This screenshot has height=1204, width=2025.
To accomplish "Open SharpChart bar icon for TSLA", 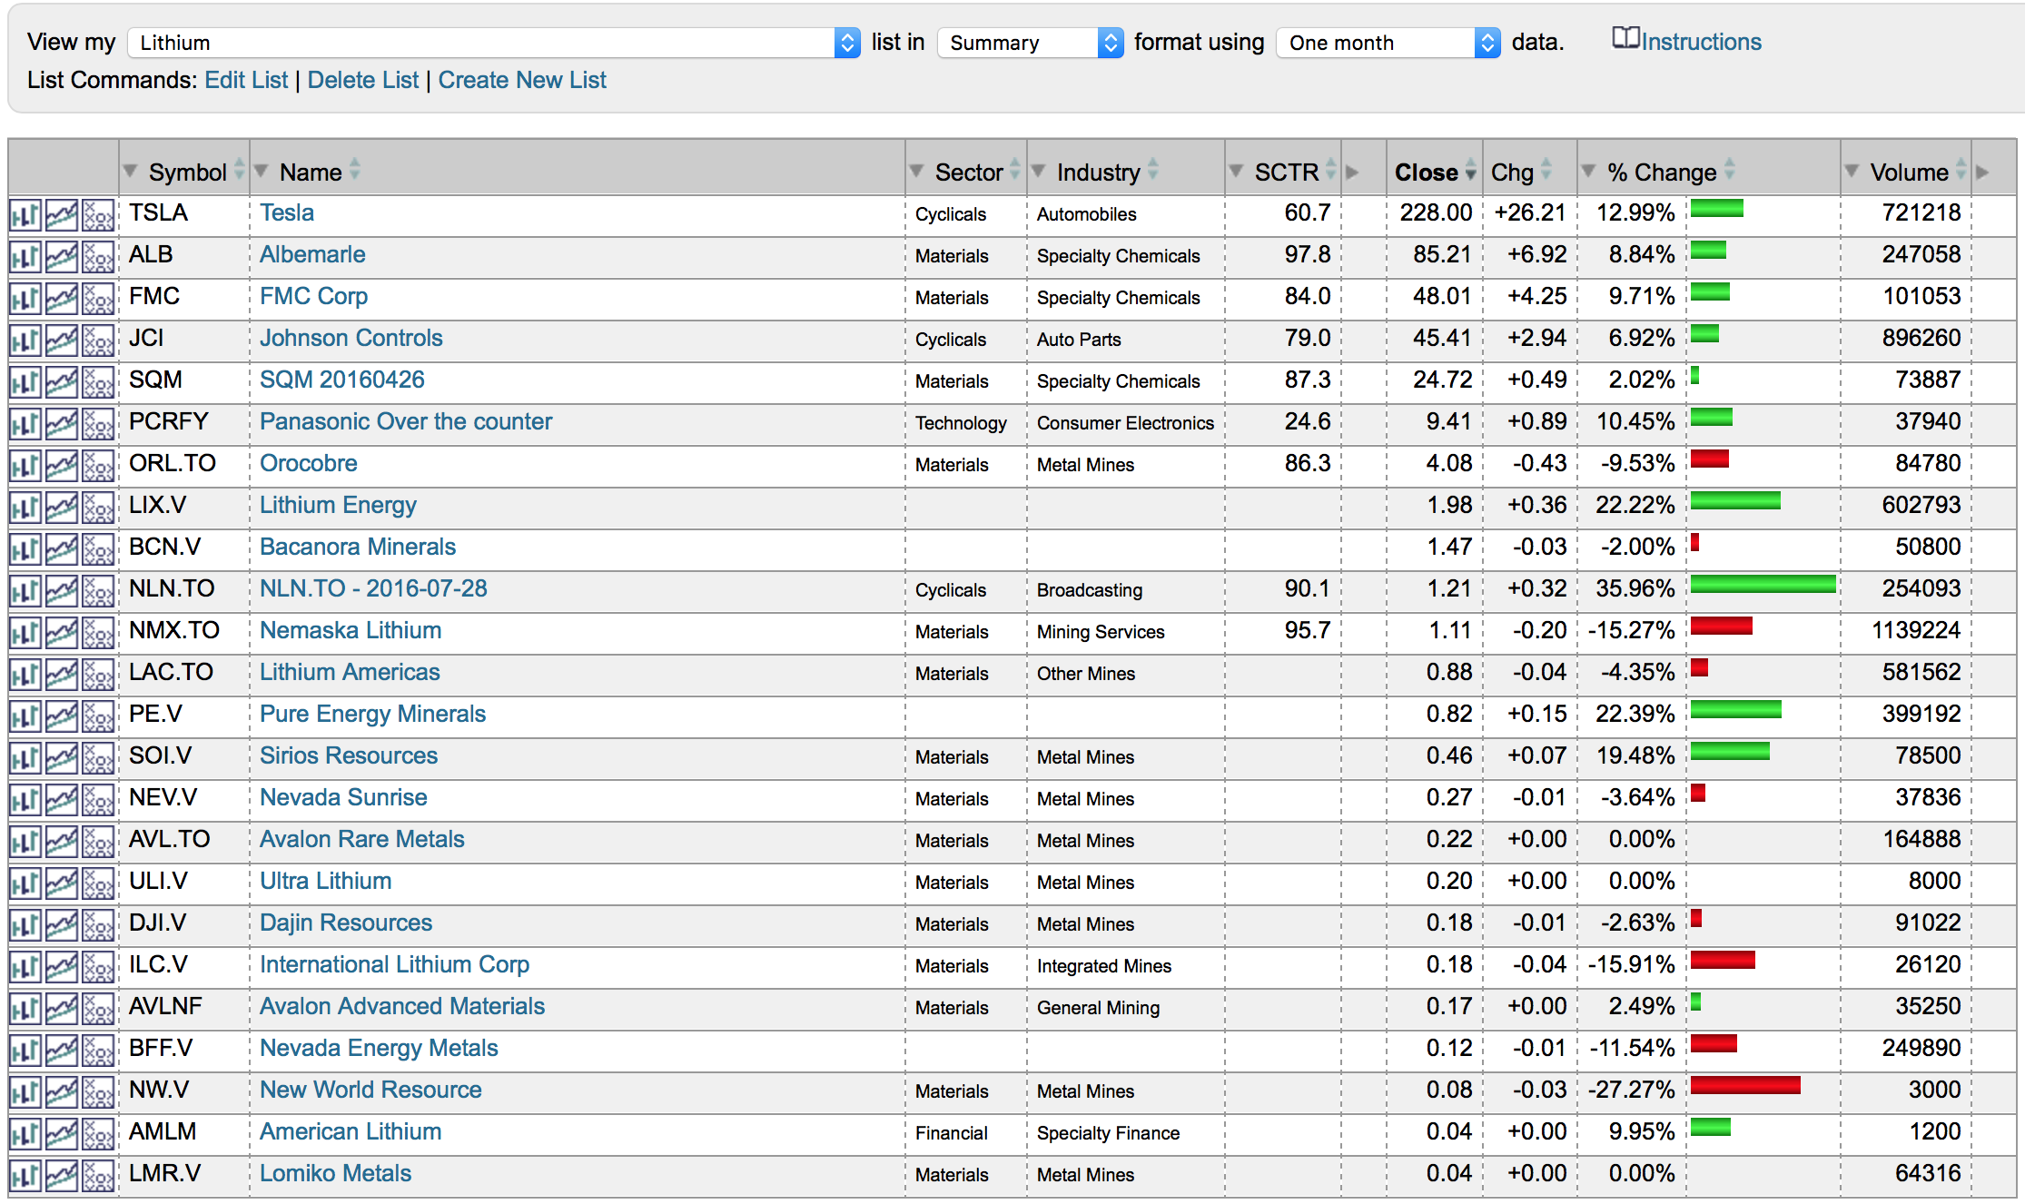I will 25,216.
